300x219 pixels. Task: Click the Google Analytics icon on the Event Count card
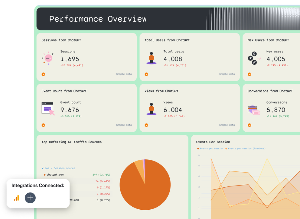point(43,125)
